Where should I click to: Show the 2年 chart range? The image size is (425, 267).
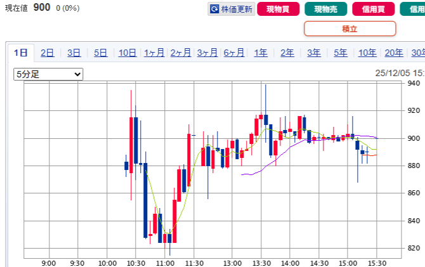pyautogui.click(x=287, y=53)
